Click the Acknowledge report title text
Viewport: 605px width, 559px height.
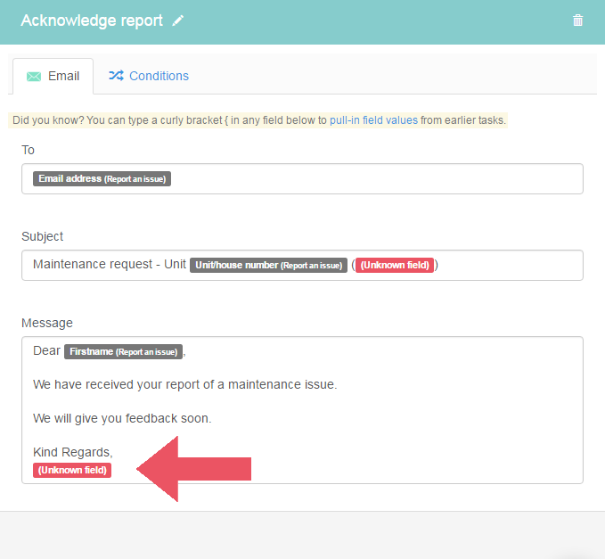point(92,21)
